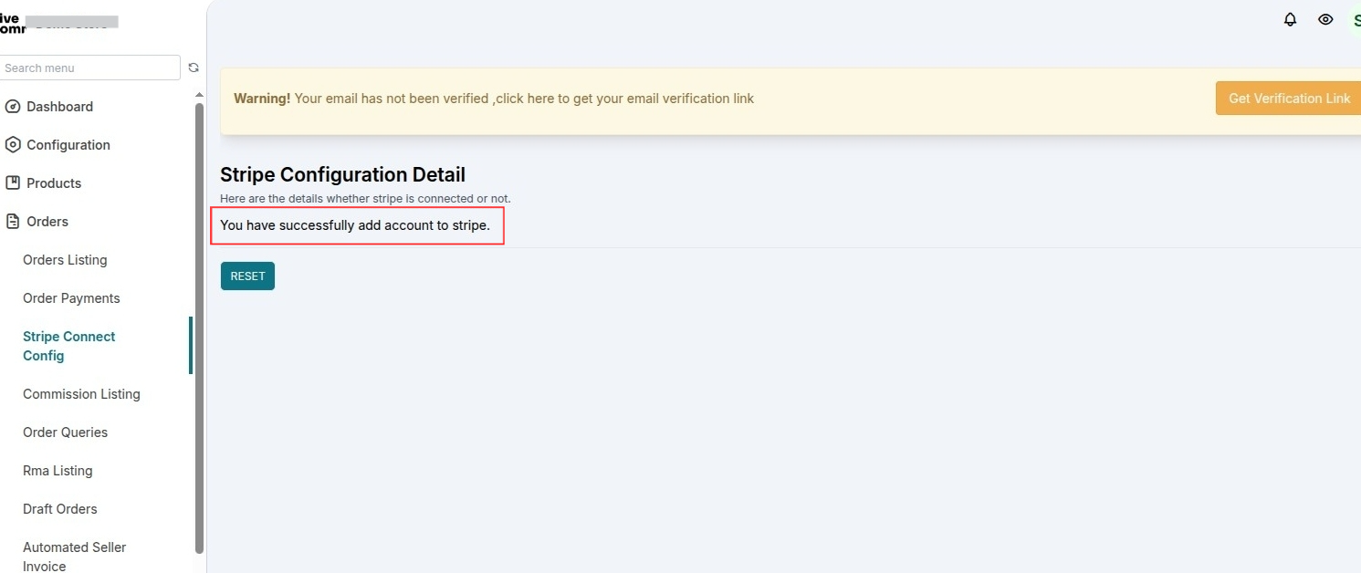This screenshot has height=573, width=1361.
Task: Select Commission Listing menu item
Action: 81,394
